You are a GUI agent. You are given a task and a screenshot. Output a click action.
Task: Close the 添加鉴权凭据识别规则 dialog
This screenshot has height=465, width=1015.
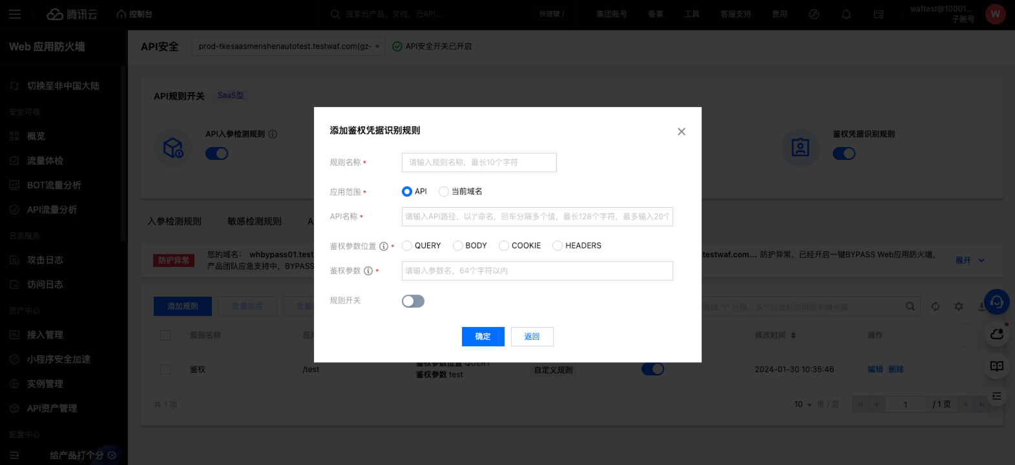click(x=681, y=132)
